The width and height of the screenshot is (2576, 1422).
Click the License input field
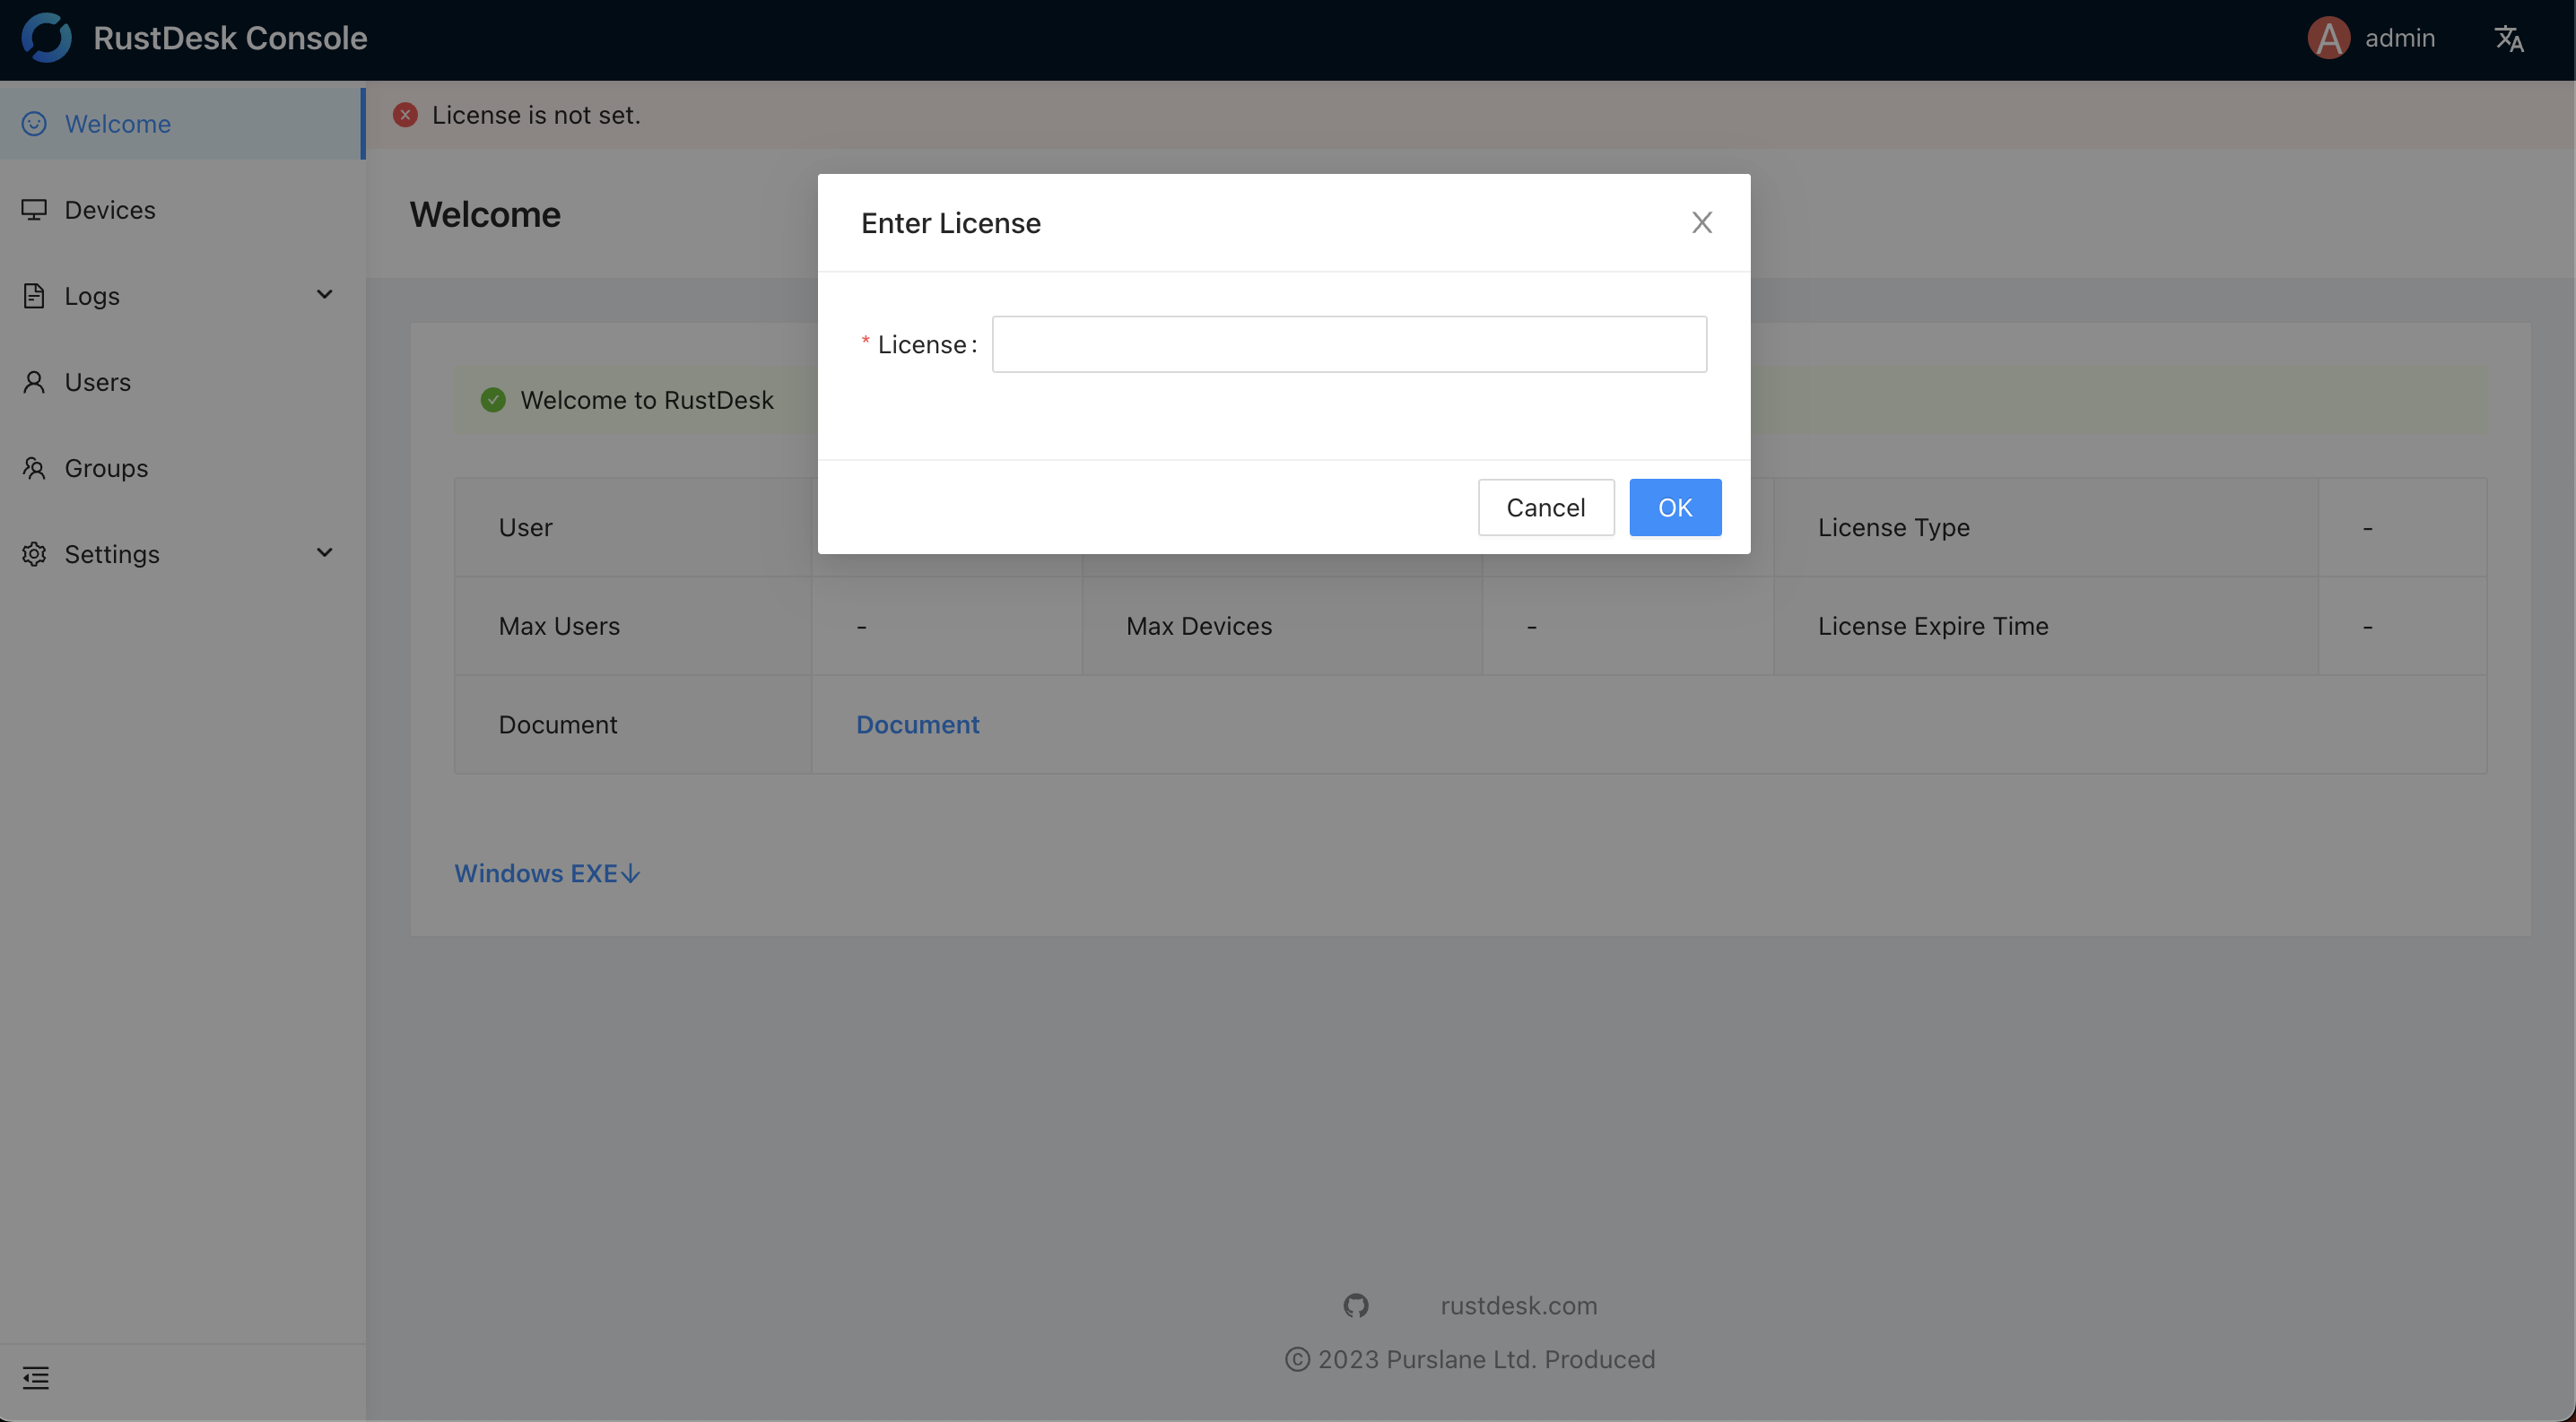1348,345
